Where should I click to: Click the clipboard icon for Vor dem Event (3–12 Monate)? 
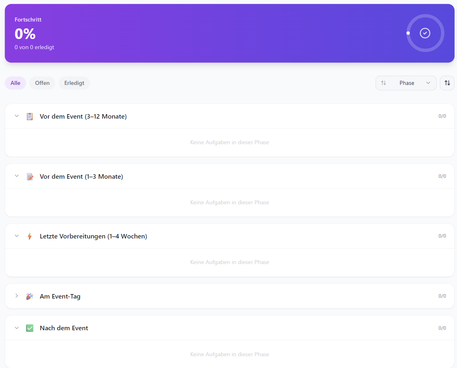click(30, 117)
